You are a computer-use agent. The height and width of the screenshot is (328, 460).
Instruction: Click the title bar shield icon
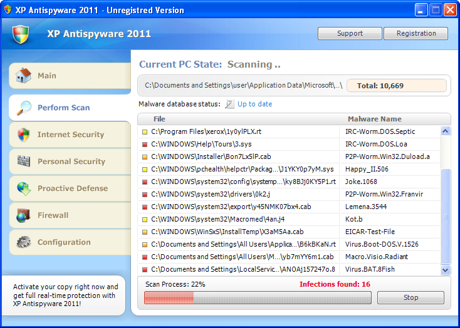point(8,9)
